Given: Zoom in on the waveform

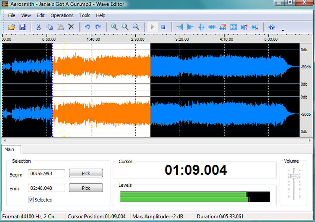Looking at the screenshot, I should coord(114,27).
